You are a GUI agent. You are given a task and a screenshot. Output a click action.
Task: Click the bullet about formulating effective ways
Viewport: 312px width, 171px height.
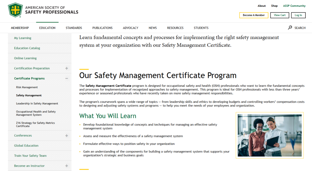(129, 144)
